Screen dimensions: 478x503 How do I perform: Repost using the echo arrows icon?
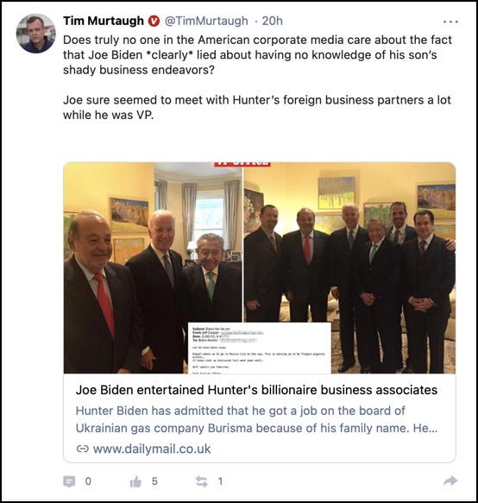(202, 481)
